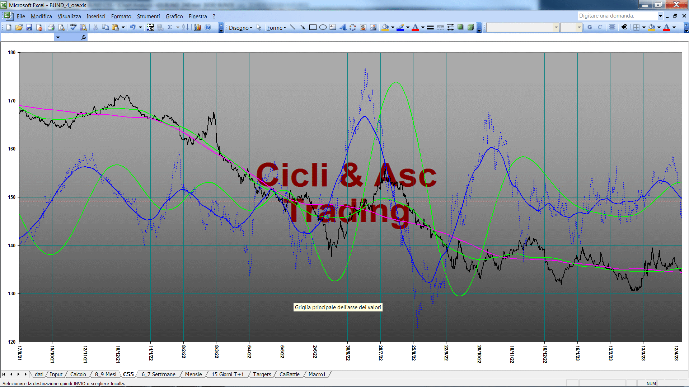Open the Strumenti menu
Viewport: 689px width, 387px height.
(148, 16)
